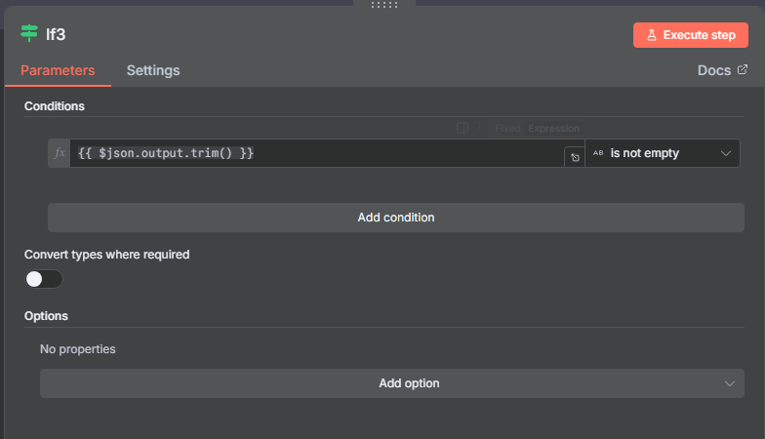Click the Add condition button
The width and height of the screenshot is (765, 439).
[396, 218]
